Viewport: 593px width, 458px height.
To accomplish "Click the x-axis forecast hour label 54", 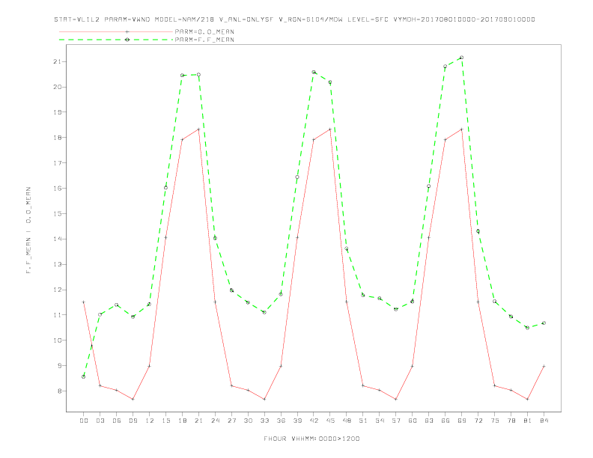I will pyautogui.click(x=380, y=421).
